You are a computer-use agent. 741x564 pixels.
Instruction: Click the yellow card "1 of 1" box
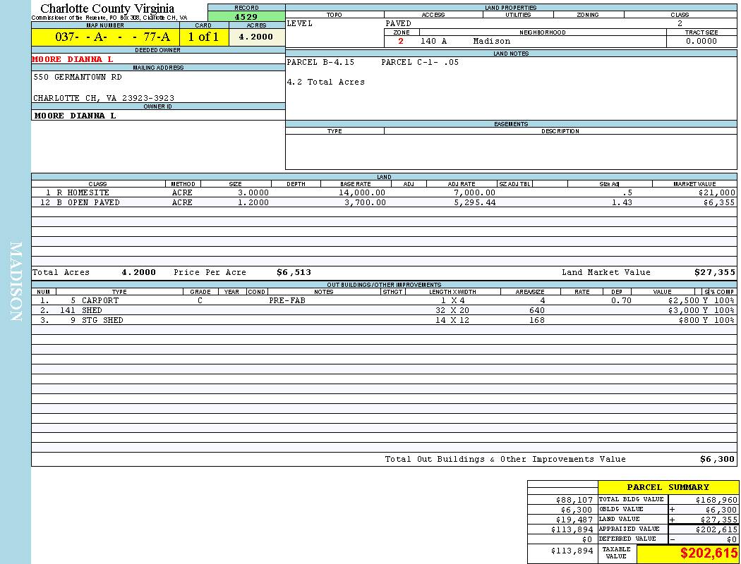[x=203, y=37]
